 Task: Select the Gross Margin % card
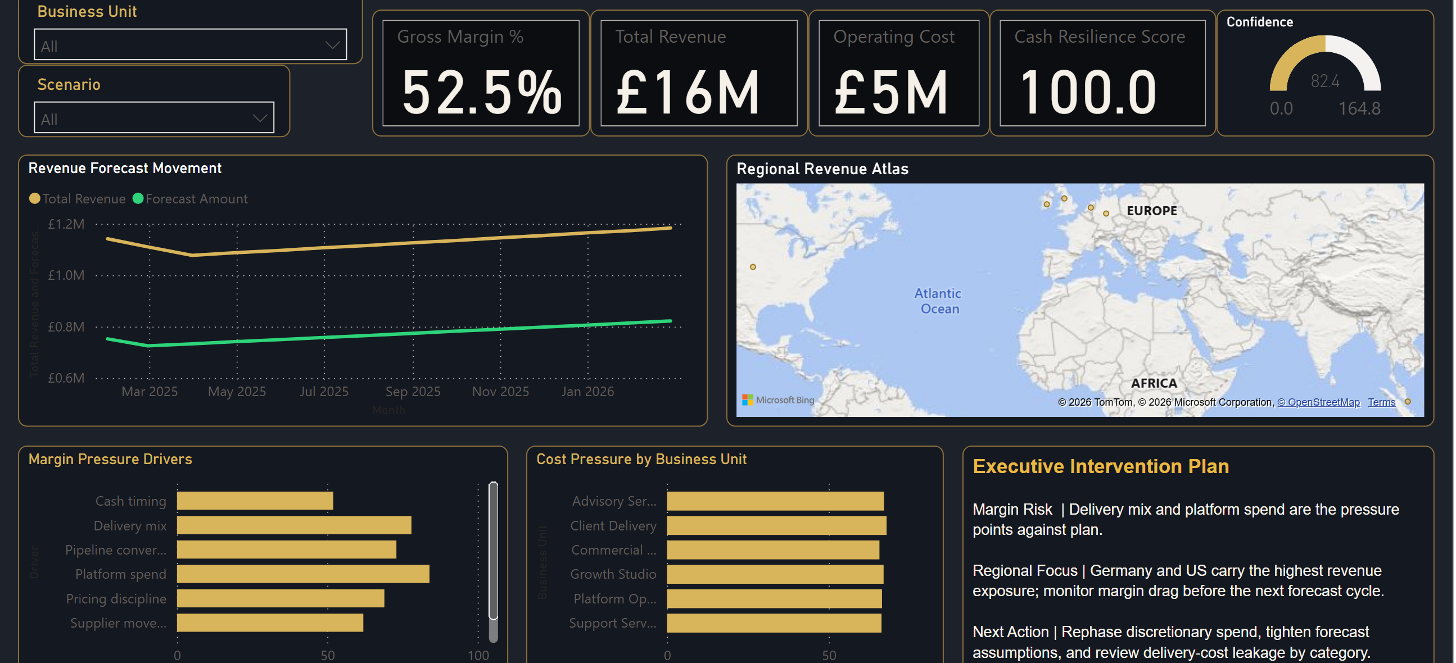click(x=481, y=74)
